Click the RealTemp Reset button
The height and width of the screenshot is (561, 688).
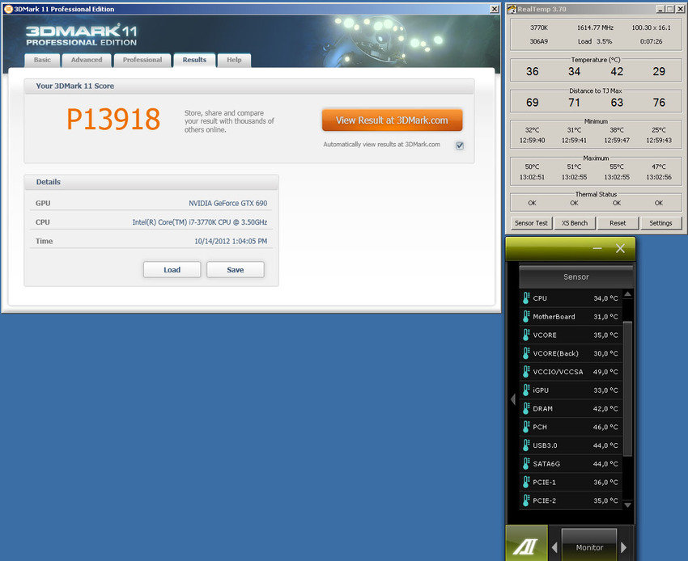click(x=618, y=223)
